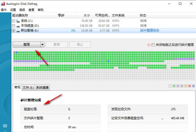Select the 本地磁盘 (D:) row name
The height and width of the screenshot is (132, 196).
click(x=30, y=26)
